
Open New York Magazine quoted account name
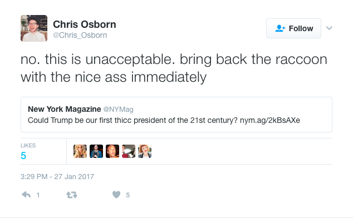pyautogui.click(x=65, y=109)
